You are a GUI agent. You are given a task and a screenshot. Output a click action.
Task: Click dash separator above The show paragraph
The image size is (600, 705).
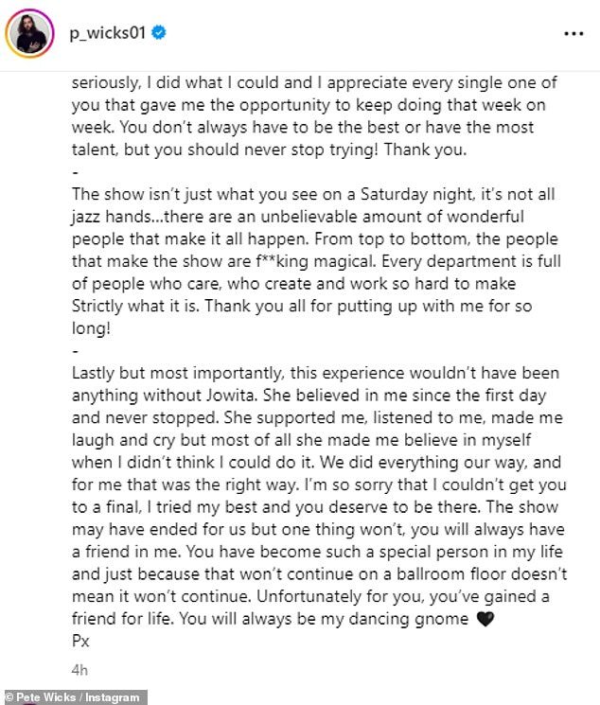pyautogui.click(x=76, y=172)
